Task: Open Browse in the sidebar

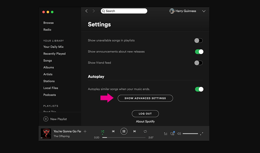Action: (49, 23)
